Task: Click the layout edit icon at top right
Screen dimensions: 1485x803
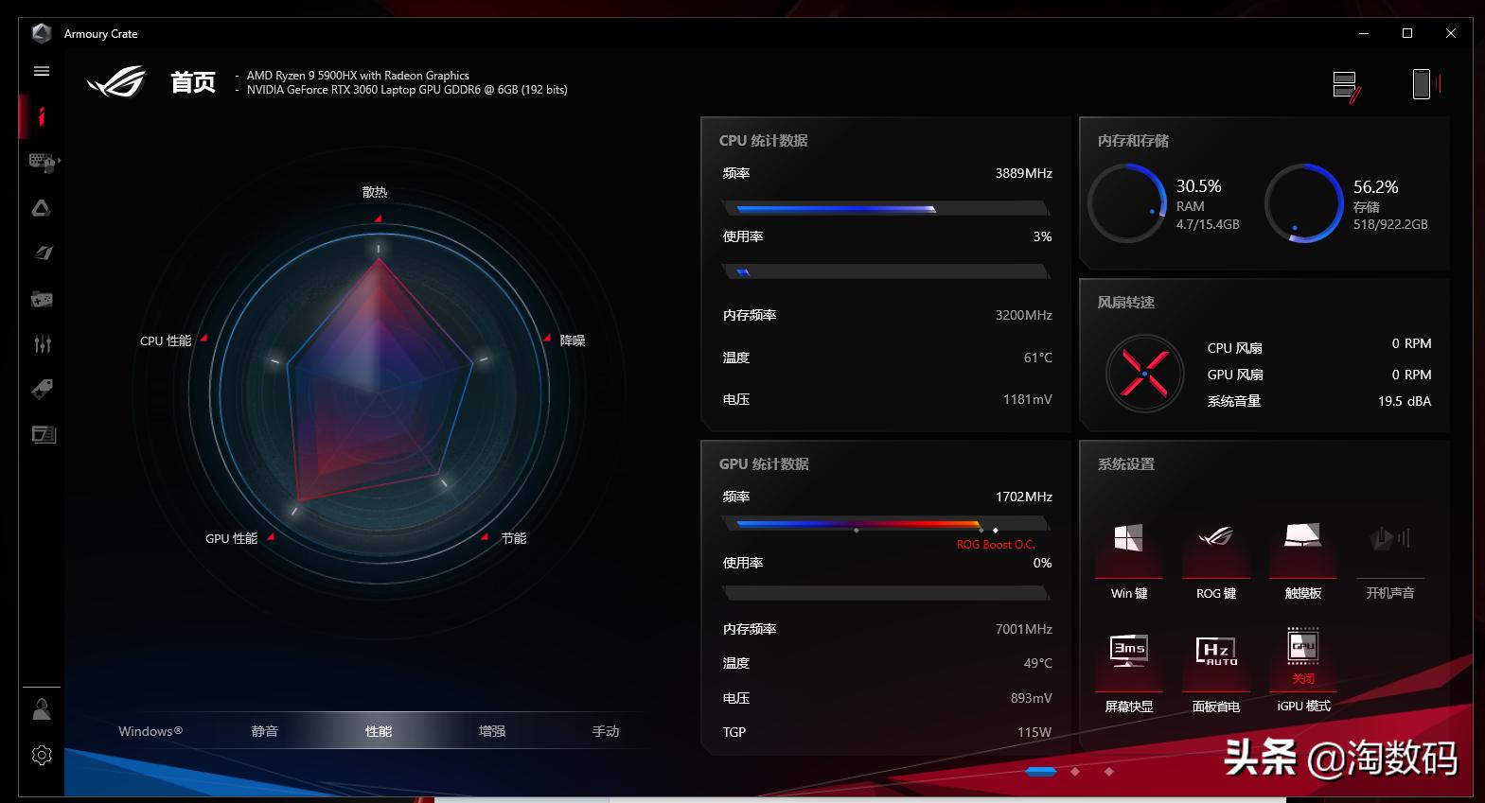Action: click(1347, 86)
